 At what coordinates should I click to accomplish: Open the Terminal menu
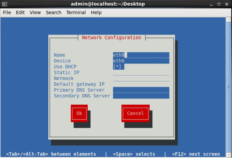pos(76,12)
